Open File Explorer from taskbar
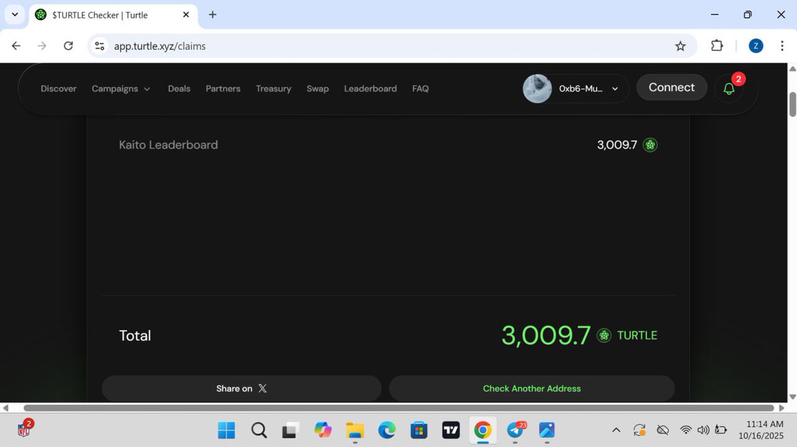The width and height of the screenshot is (797, 447). [355, 430]
